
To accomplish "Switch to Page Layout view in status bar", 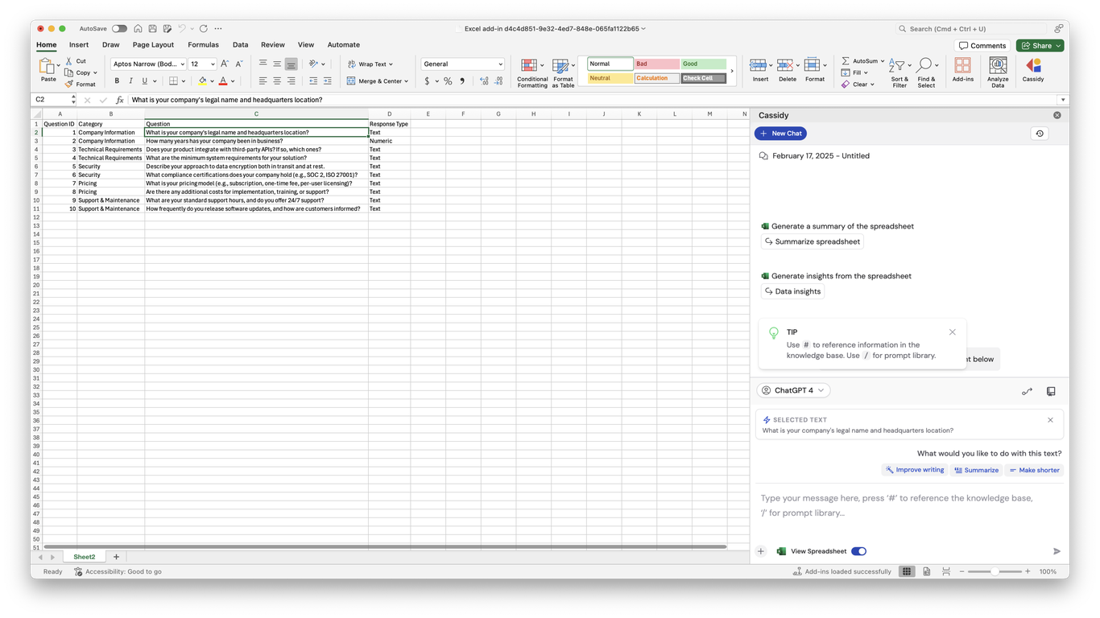I will (x=926, y=571).
